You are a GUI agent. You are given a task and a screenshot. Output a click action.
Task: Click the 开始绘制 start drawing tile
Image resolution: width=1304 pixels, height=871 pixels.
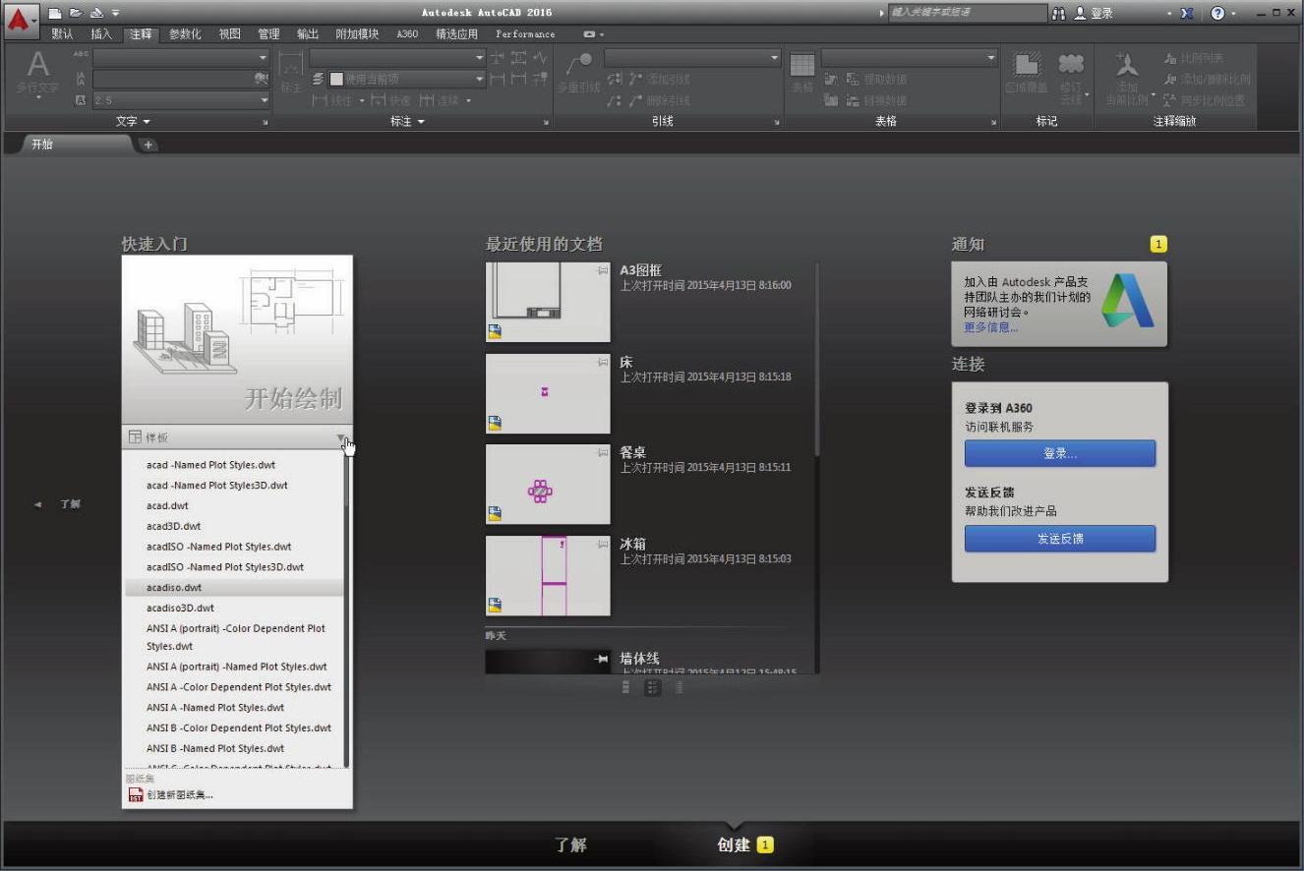tap(237, 340)
